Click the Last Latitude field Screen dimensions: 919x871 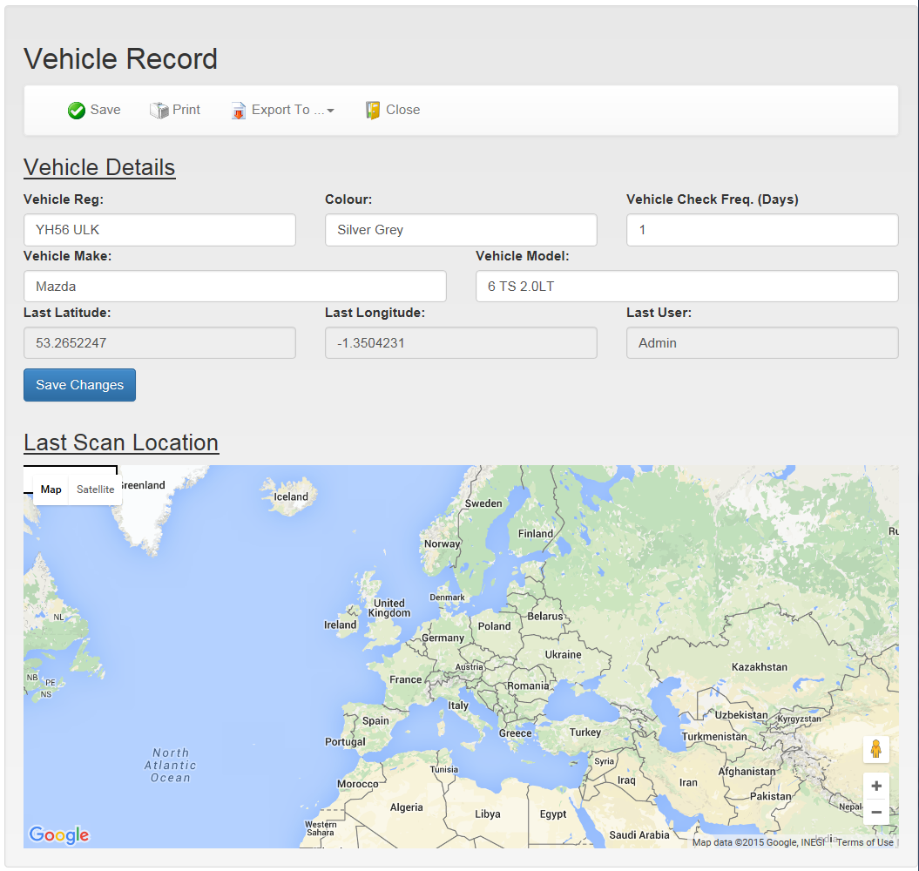159,343
